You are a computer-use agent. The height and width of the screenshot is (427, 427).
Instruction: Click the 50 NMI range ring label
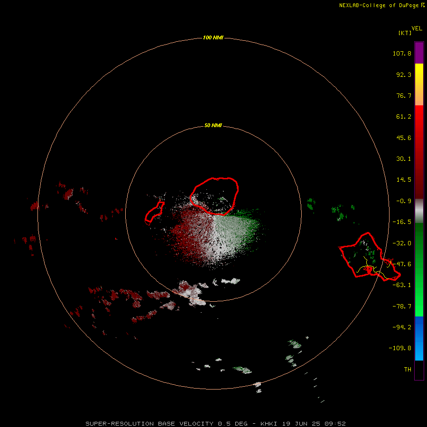click(213, 126)
